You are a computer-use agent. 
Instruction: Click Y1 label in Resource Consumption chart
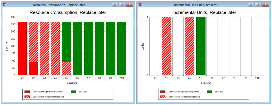pos(22,78)
